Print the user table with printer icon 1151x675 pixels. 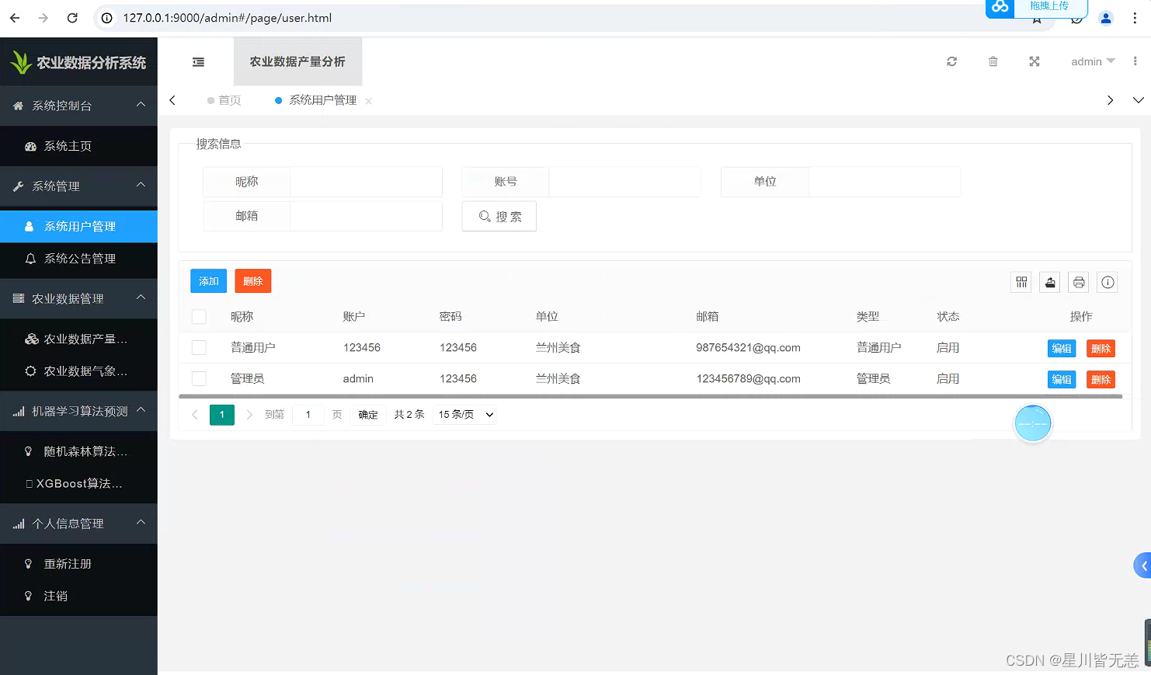click(1078, 282)
